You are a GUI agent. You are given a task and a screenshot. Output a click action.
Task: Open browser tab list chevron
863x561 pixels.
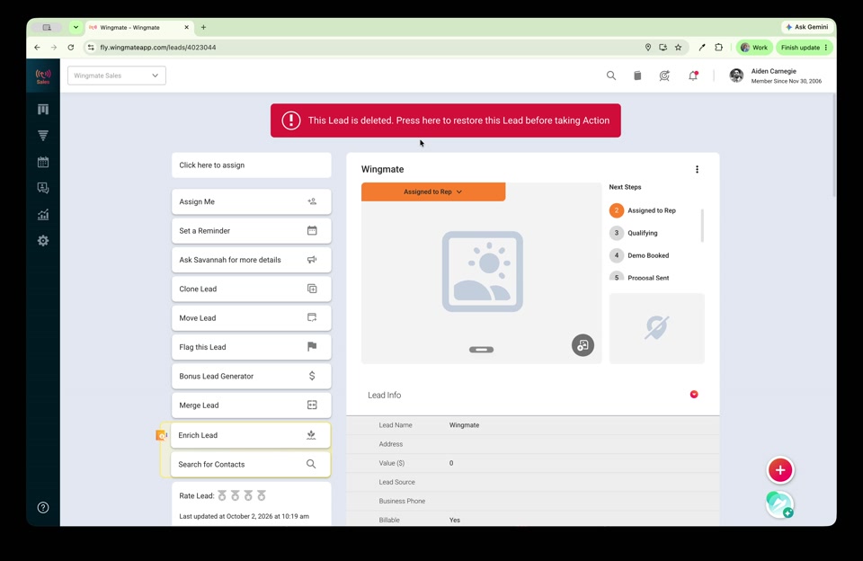(x=76, y=27)
